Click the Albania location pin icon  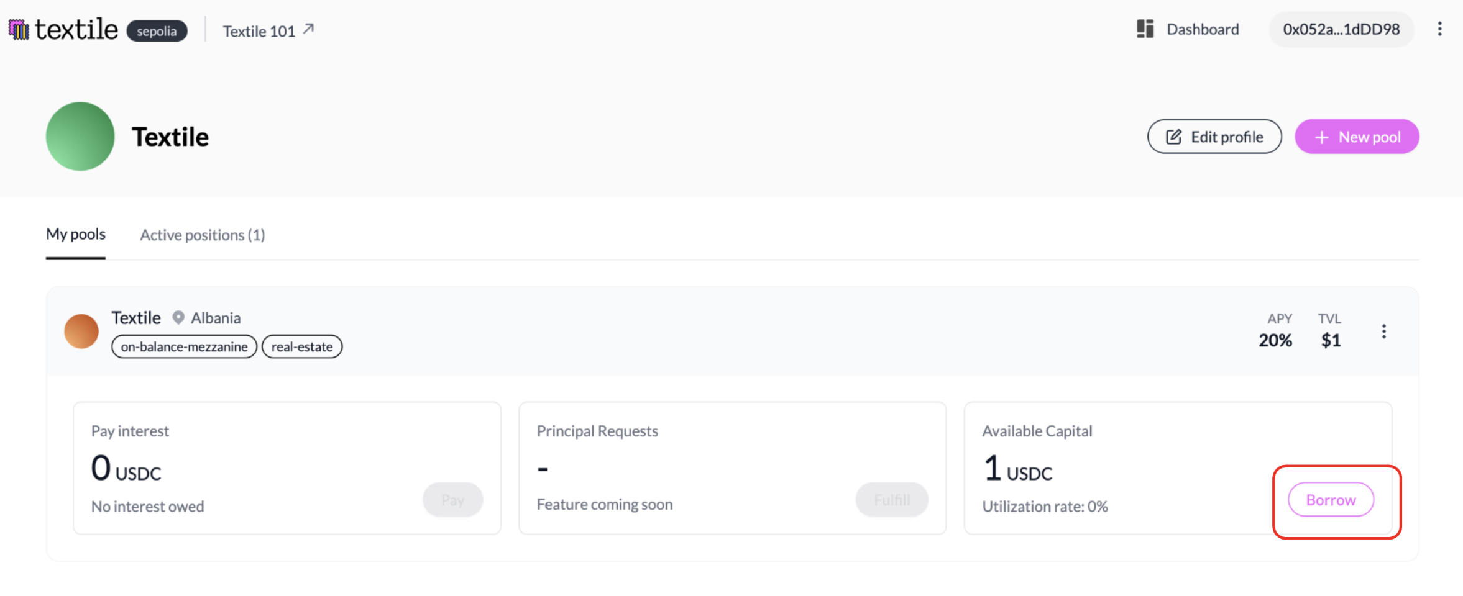(178, 318)
